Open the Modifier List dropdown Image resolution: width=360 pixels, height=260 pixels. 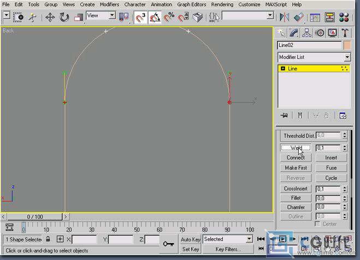[314, 57]
